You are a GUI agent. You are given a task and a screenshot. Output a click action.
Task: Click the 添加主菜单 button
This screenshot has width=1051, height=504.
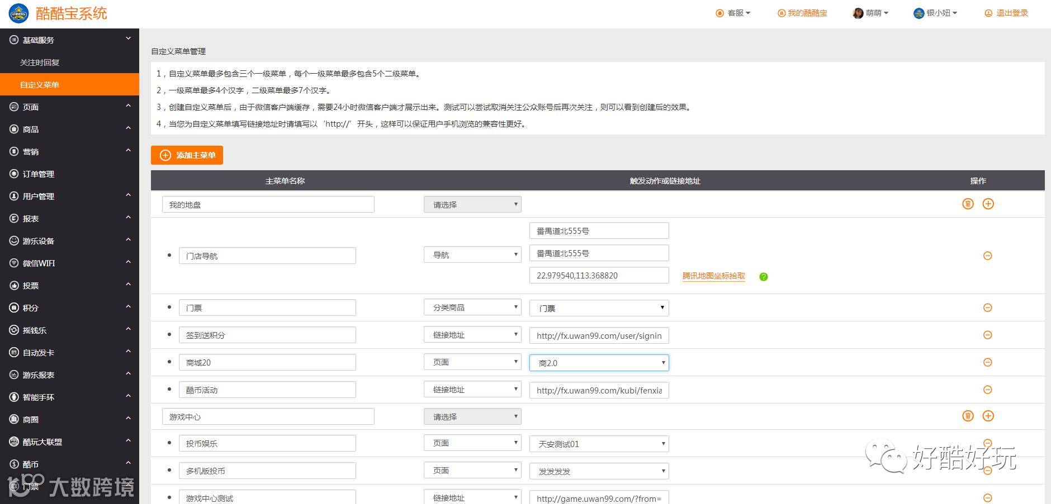pyautogui.click(x=187, y=155)
